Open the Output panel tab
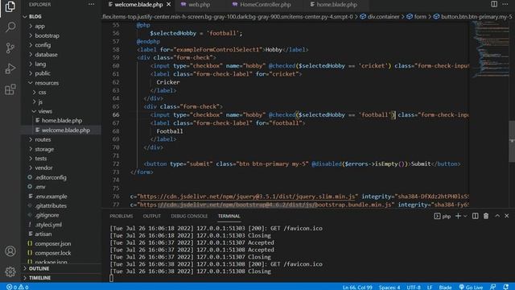 [x=152, y=216]
